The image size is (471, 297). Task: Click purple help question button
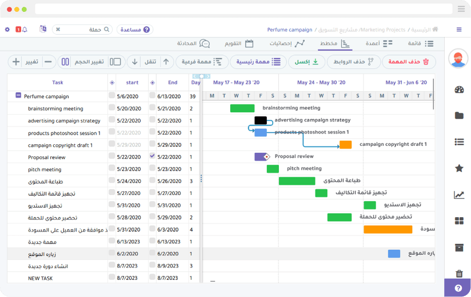click(458, 288)
